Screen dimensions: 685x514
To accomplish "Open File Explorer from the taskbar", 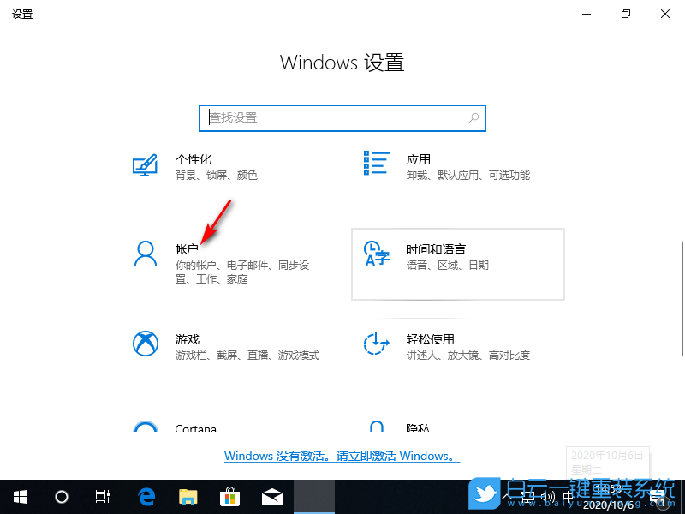I will (187, 495).
